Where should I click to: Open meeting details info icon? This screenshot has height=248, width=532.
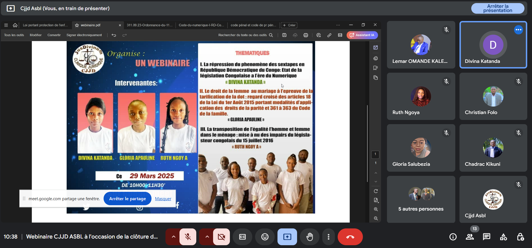pos(453,237)
